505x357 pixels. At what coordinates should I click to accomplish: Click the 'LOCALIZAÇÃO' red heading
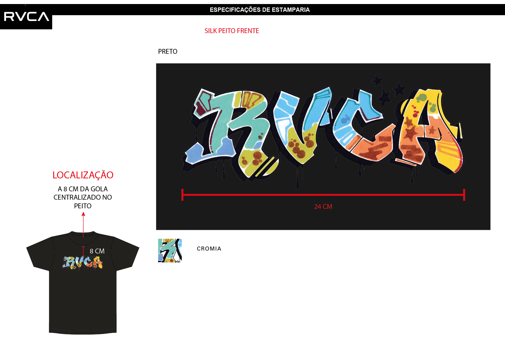coord(83,175)
